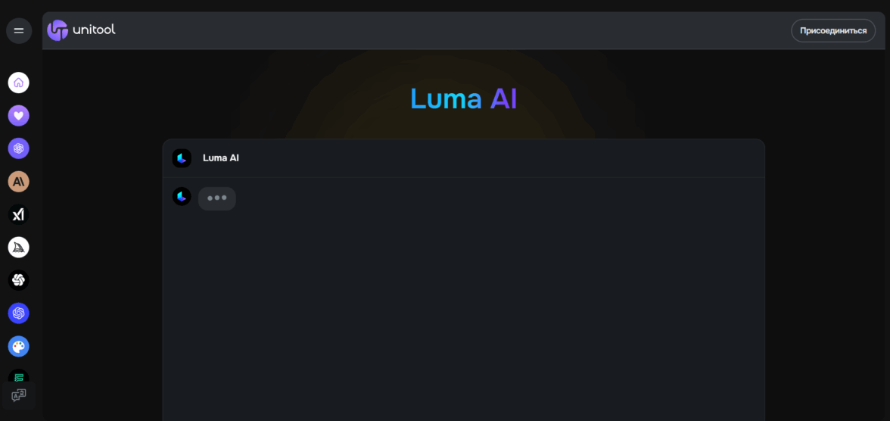Screen dimensions: 890x421
Task: Click the Luma avatar beside typing indicator
Action: pos(182,197)
